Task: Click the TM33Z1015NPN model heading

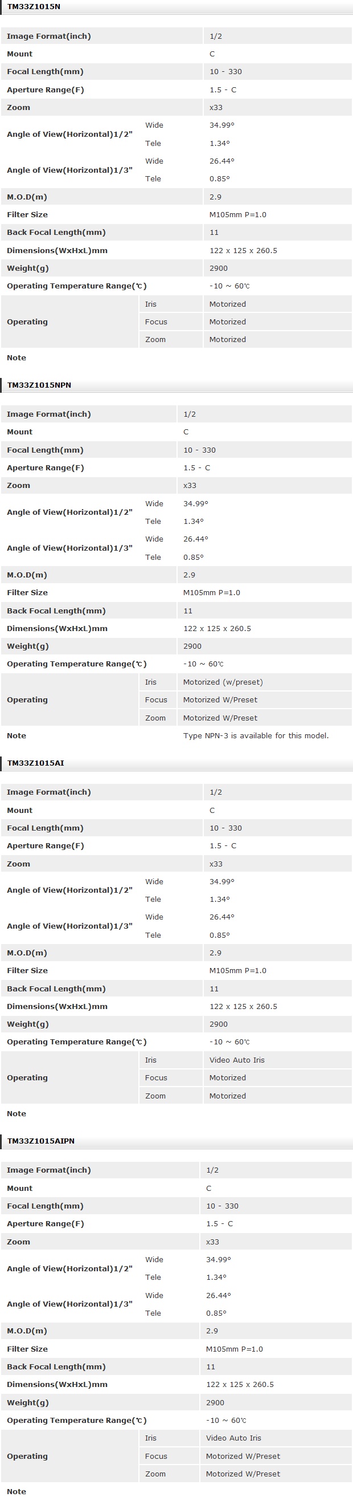Action: click(39, 385)
